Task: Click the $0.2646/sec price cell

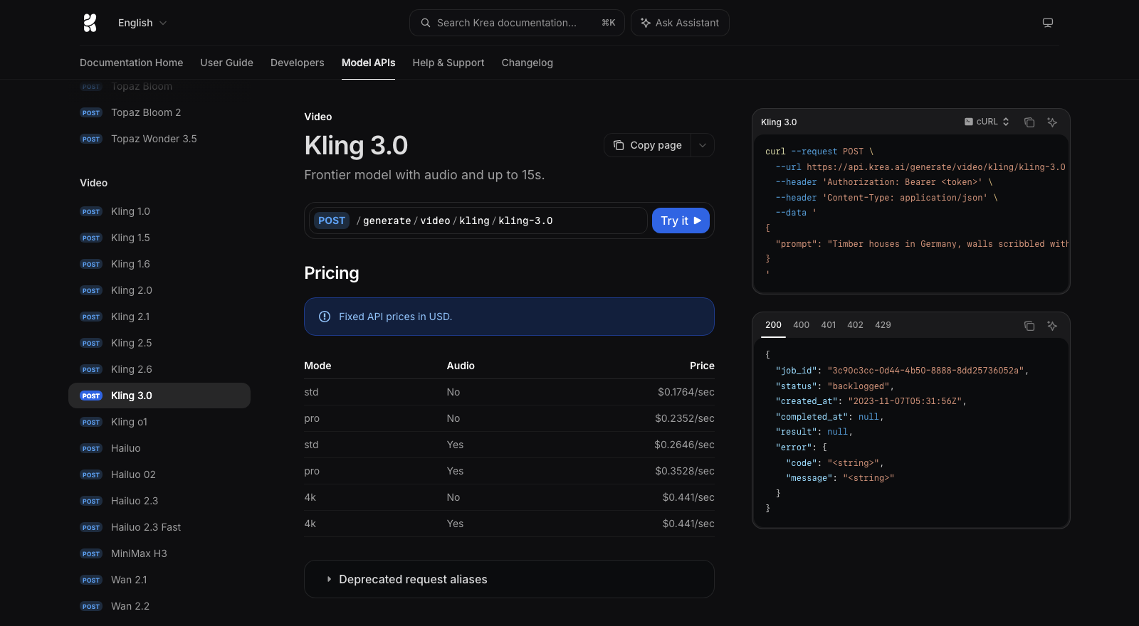Action: pos(685,445)
